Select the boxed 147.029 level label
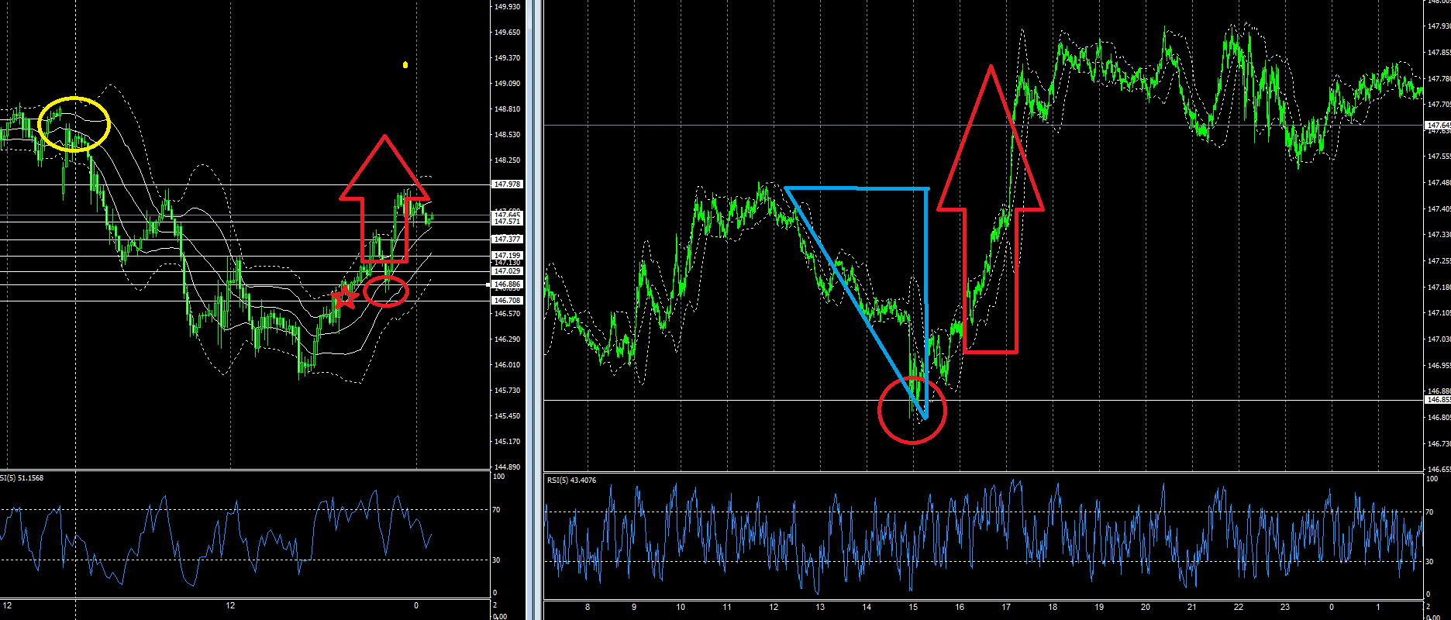Screen dimensions: 1451x620 [x=508, y=271]
